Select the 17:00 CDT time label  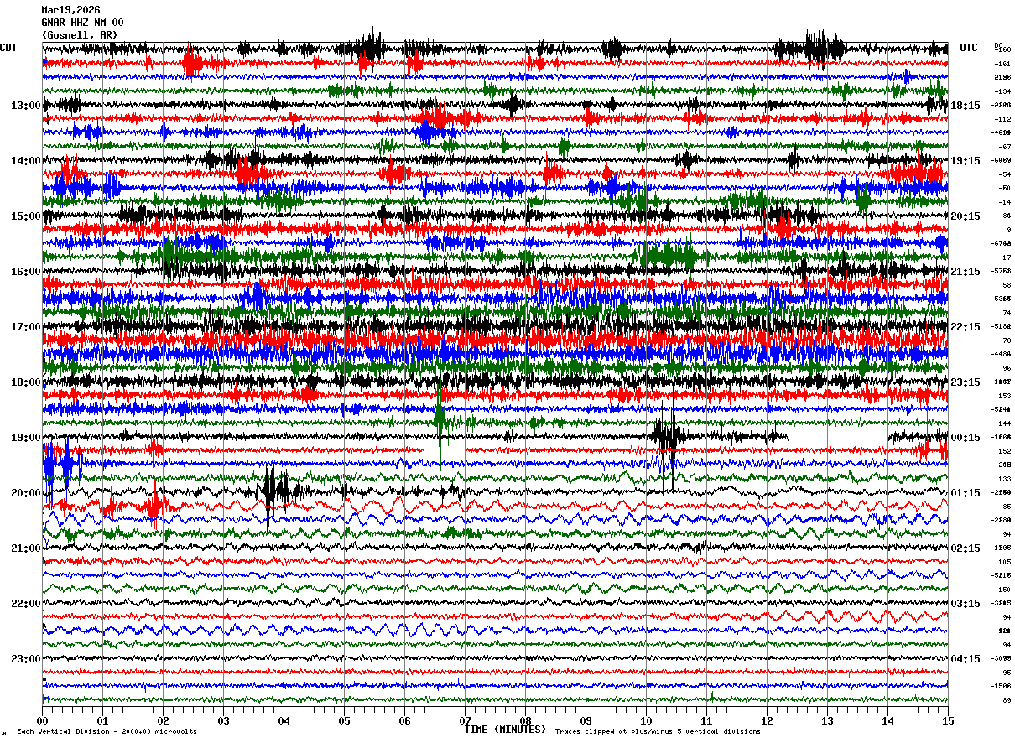(x=26, y=327)
